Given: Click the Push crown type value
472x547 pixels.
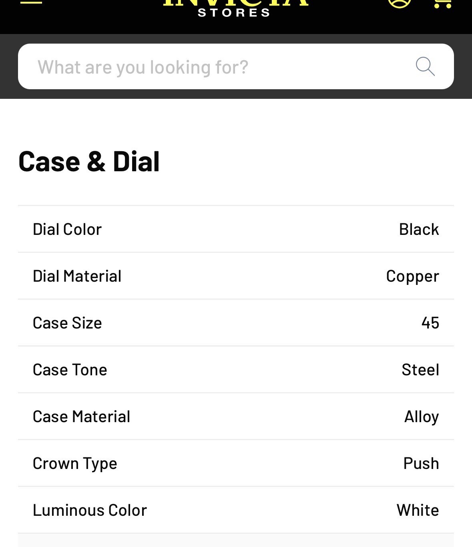Looking at the screenshot, I should 421,463.
